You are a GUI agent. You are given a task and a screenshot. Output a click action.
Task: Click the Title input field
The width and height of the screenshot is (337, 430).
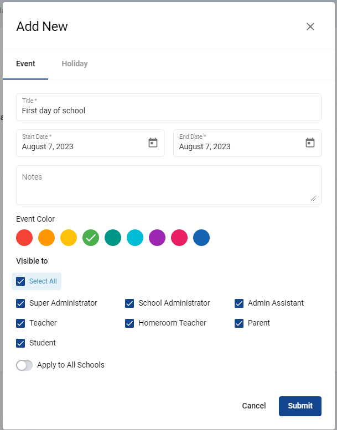[169, 107]
